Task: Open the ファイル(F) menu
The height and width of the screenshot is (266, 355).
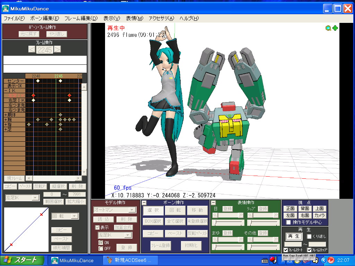Action: 14,18
